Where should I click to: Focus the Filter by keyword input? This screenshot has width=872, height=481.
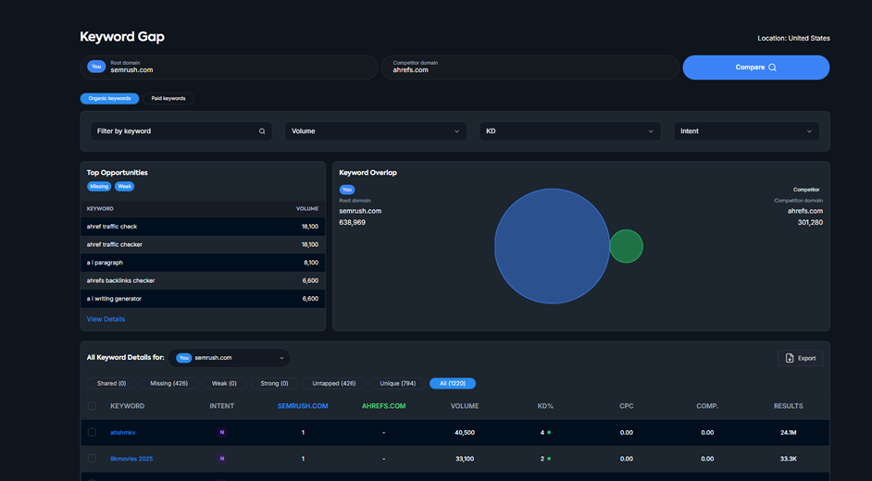181,131
